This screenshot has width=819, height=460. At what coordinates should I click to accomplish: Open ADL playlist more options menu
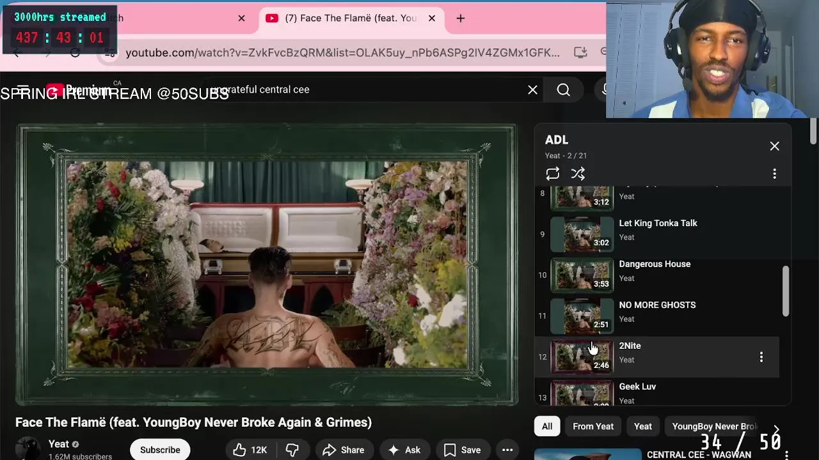[x=774, y=174]
